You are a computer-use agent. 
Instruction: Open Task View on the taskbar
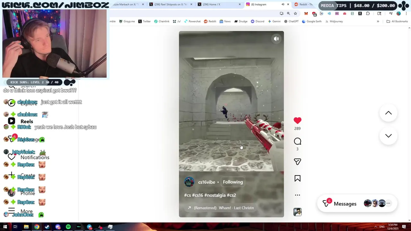tap(15, 227)
